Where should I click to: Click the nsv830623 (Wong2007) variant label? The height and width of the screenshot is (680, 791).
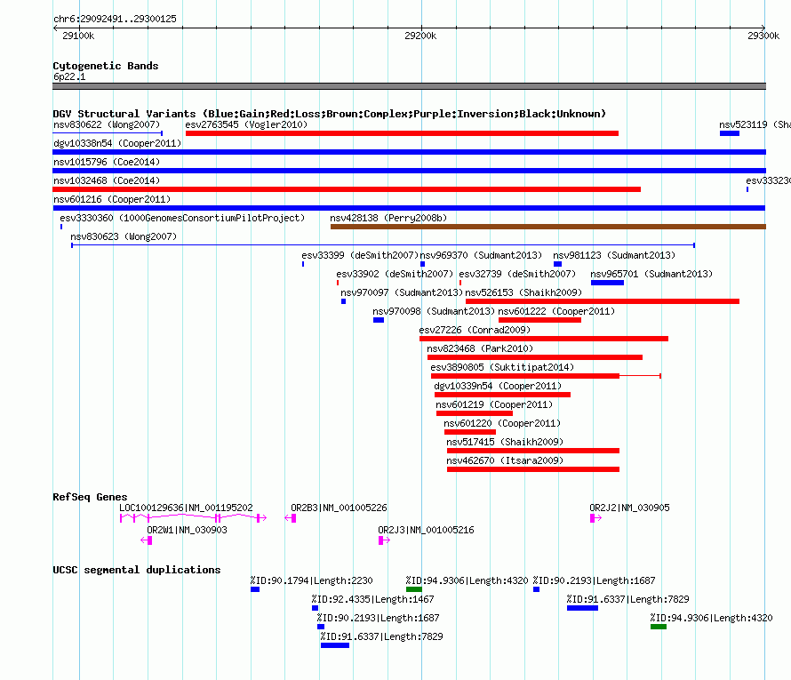[124, 236]
